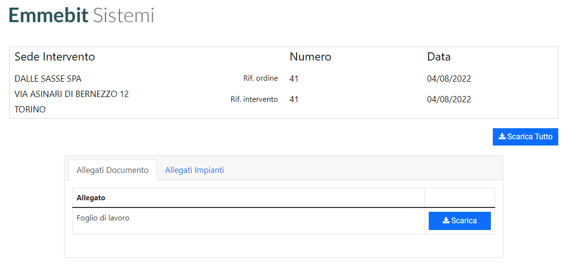Click the Rif. intervento label
The height and width of the screenshot is (267, 579).
click(x=254, y=99)
